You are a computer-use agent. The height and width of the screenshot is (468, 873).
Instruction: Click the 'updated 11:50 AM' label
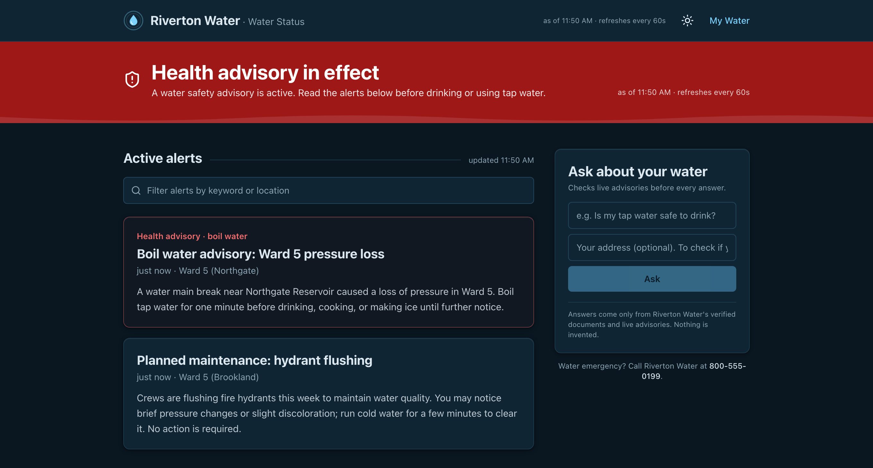(501, 160)
